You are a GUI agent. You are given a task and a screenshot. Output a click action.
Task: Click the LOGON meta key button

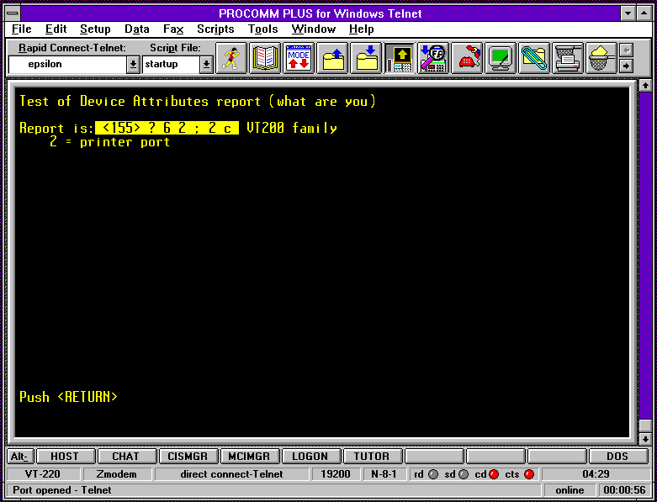point(310,456)
